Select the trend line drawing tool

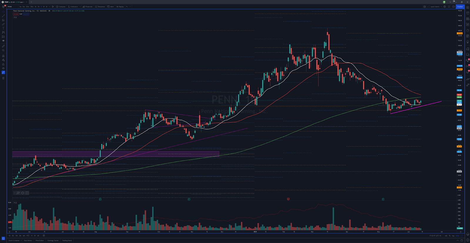pyautogui.click(x=3, y=16)
